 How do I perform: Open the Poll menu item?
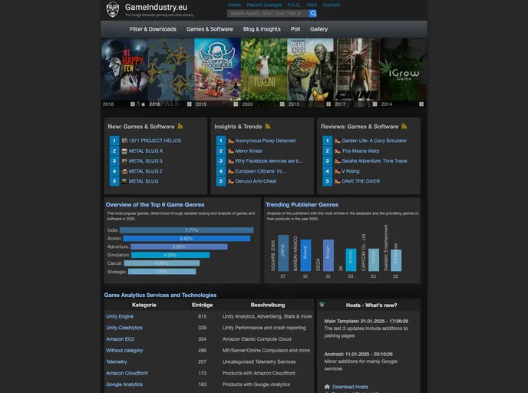point(295,29)
